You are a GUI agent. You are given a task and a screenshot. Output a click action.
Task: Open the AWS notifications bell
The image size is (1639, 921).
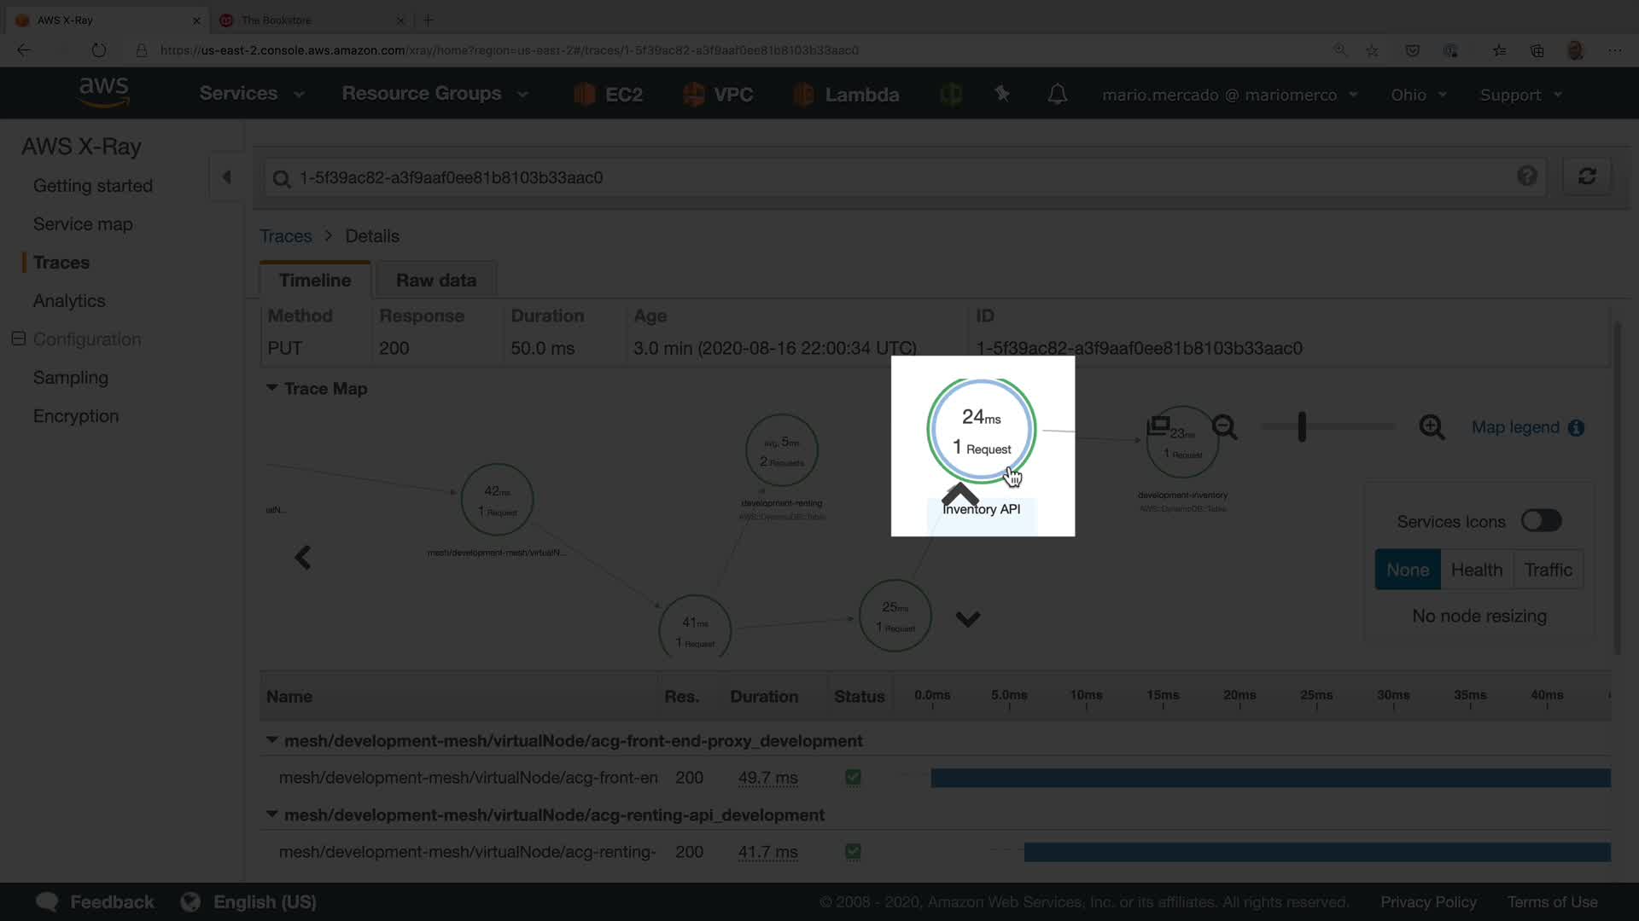pos(1058,94)
